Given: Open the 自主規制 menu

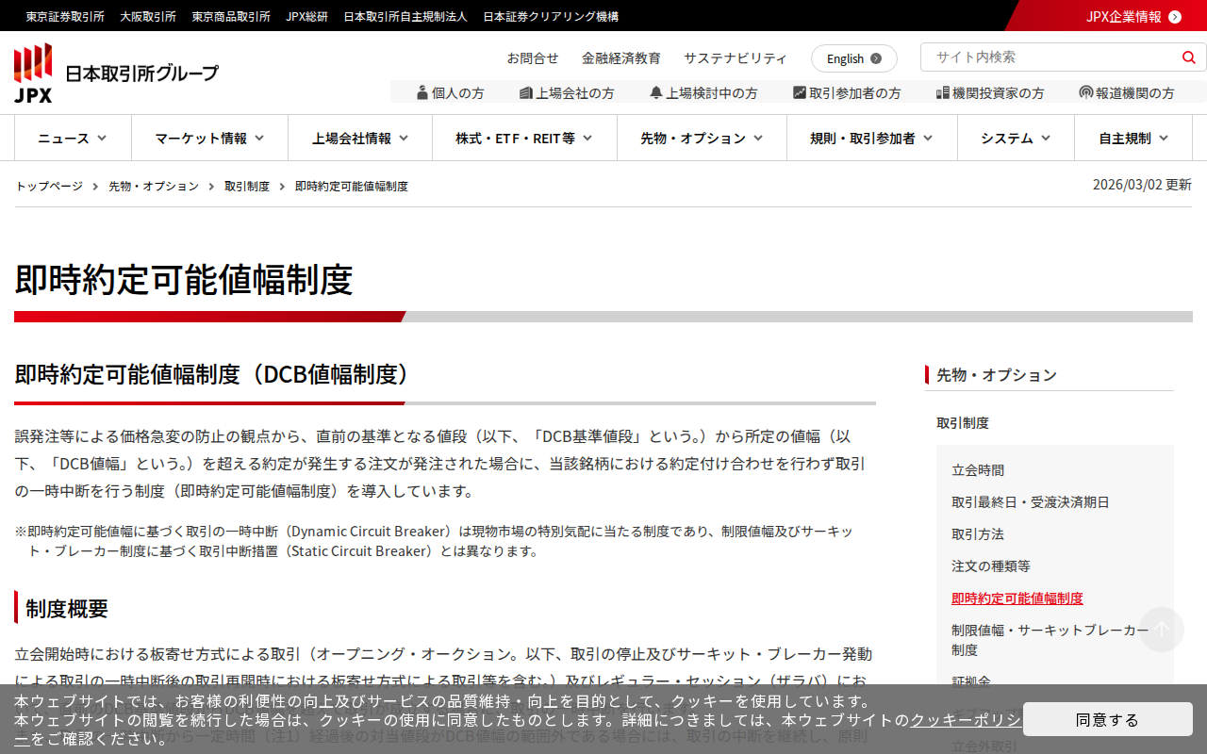Looking at the screenshot, I should (1133, 139).
